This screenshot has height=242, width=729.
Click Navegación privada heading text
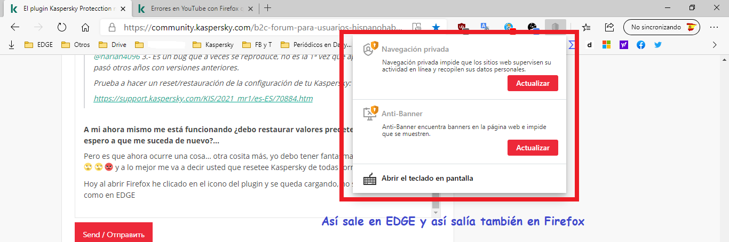pyautogui.click(x=415, y=49)
